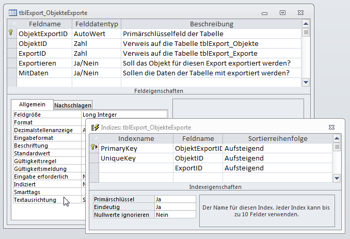Click the scroll up arrow in field list
Viewport: 350px width, 239px height.
point(306,24)
